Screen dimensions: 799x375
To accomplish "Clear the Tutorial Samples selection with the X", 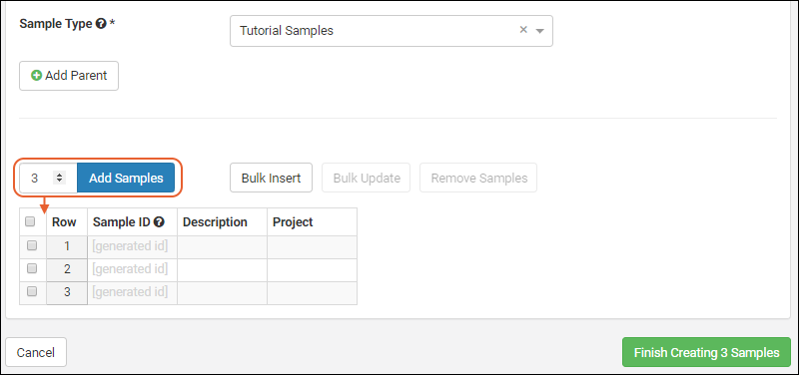I will point(523,30).
